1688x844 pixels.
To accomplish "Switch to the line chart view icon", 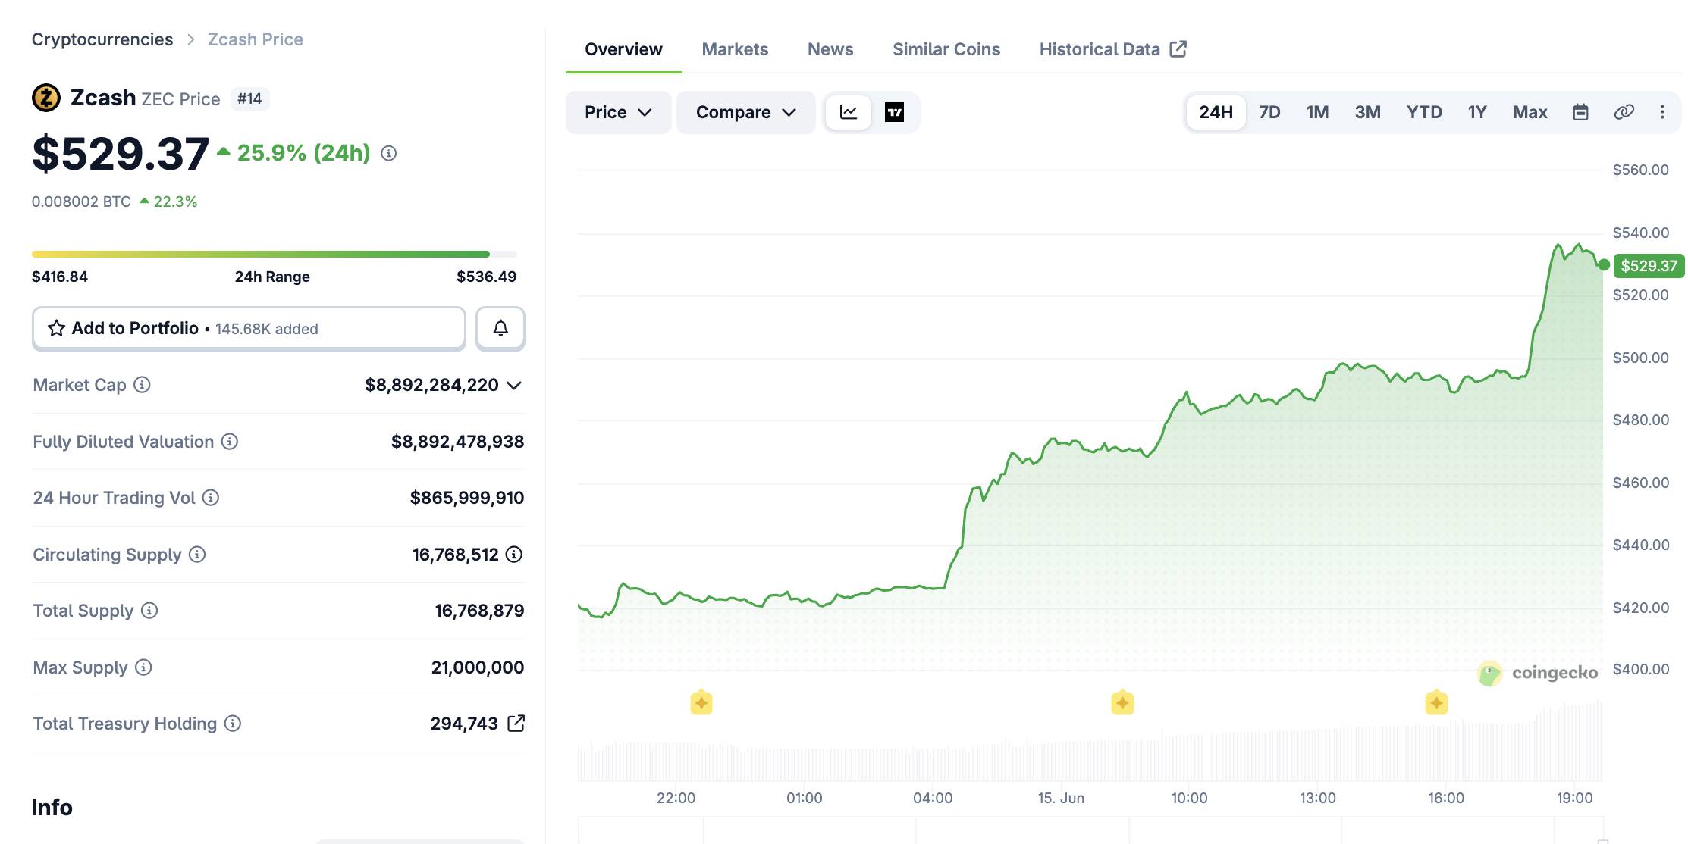I will coord(849,112).
